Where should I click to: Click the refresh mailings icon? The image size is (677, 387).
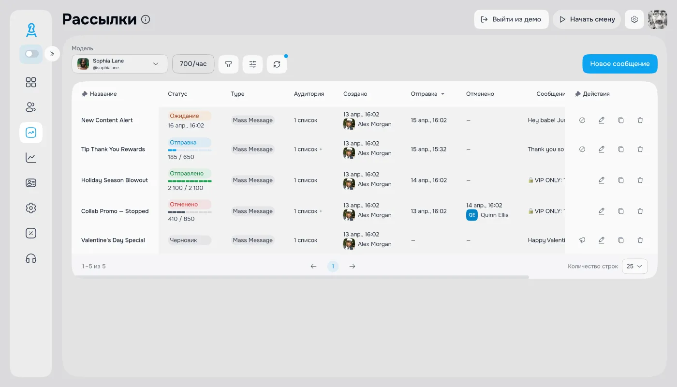(277, 64)
